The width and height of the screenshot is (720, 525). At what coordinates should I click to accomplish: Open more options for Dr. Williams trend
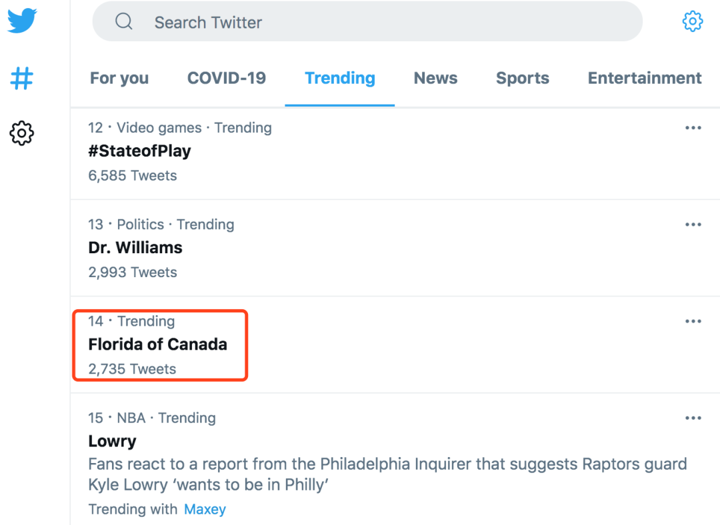tap(693, 225)
